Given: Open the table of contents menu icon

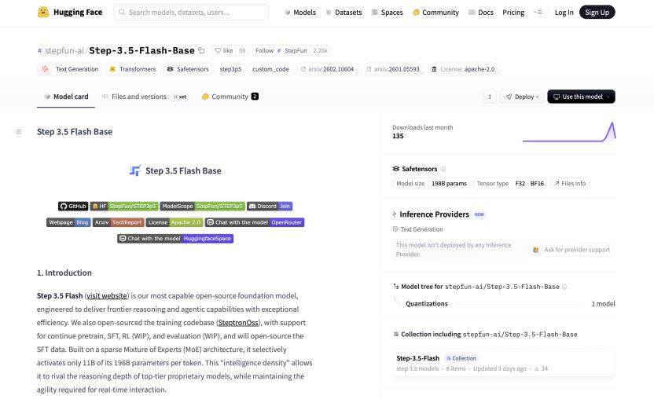Looking at the screenshot, I should (x=19, y=132).
